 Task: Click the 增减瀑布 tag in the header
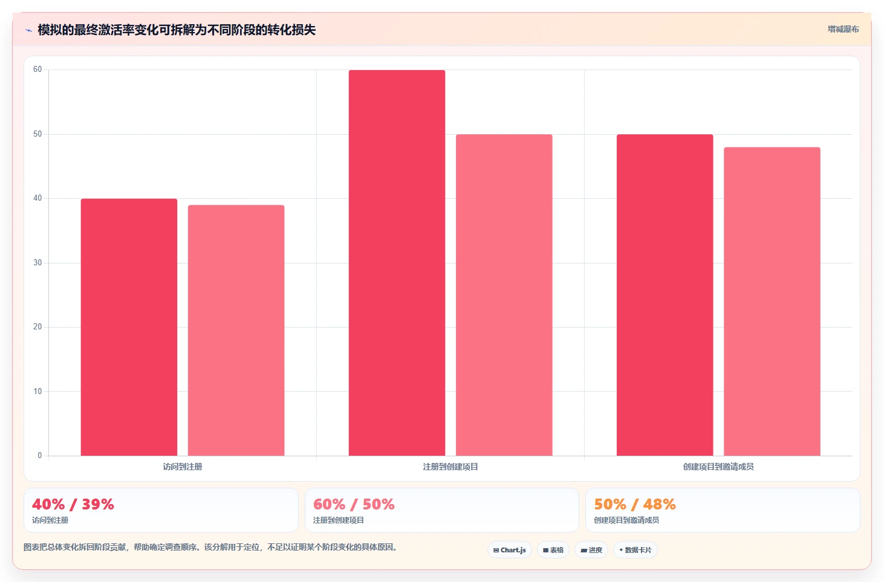843,29
